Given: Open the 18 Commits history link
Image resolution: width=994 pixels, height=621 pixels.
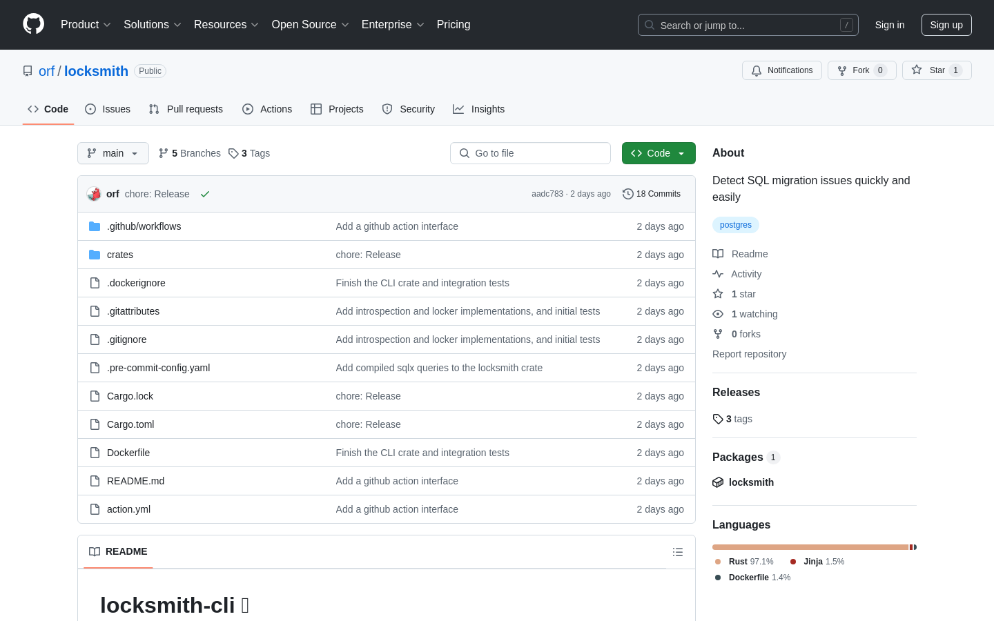Looking at the screenshot, I should [x=652, y=194].
